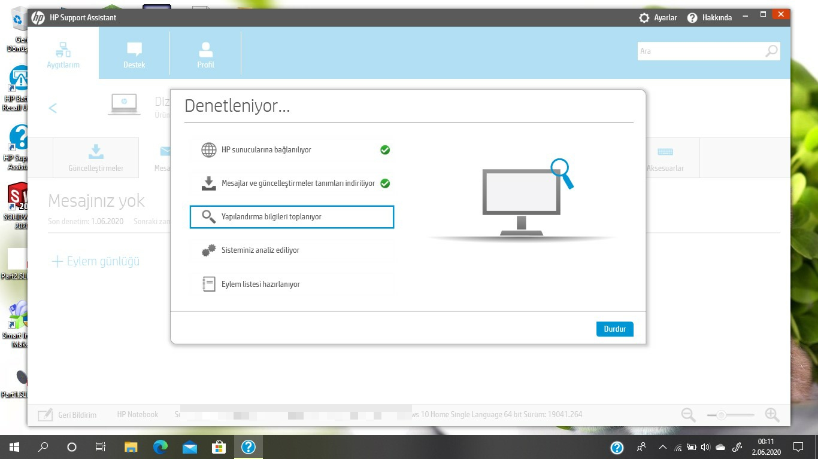Open the Action Center notifications icon
Viewport: 818px width, 459px height.
click(798, 447)
